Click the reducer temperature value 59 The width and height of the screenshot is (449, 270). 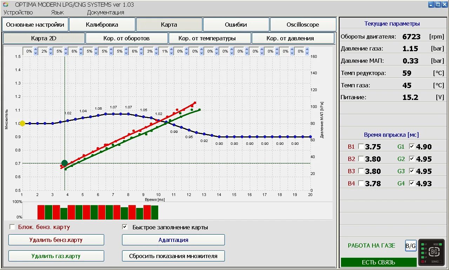click(407, 73)
